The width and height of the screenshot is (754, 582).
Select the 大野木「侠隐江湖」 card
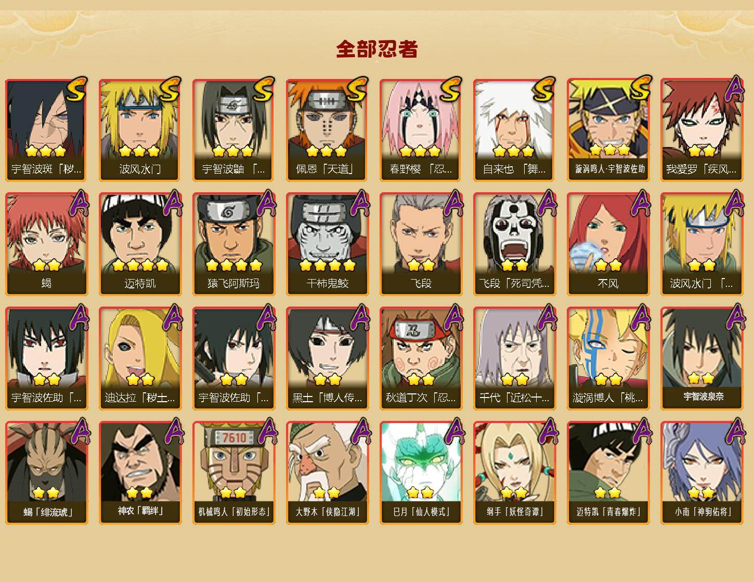[x=327, y=473]
